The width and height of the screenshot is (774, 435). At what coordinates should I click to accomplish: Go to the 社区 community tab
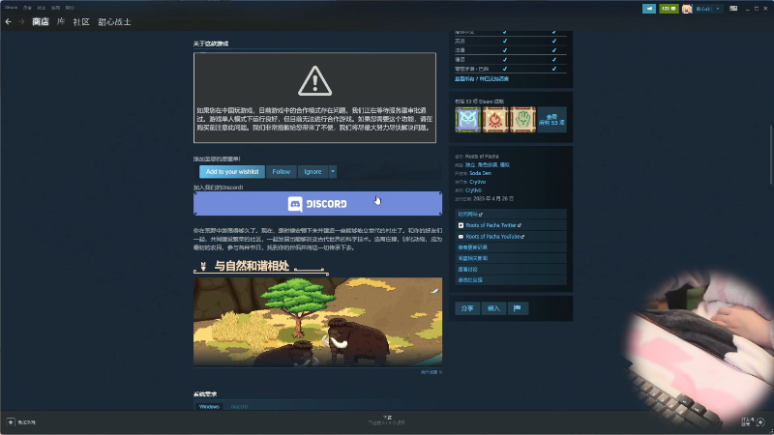81,21
